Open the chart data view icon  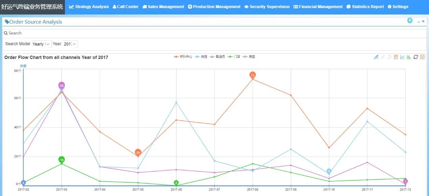396,57
